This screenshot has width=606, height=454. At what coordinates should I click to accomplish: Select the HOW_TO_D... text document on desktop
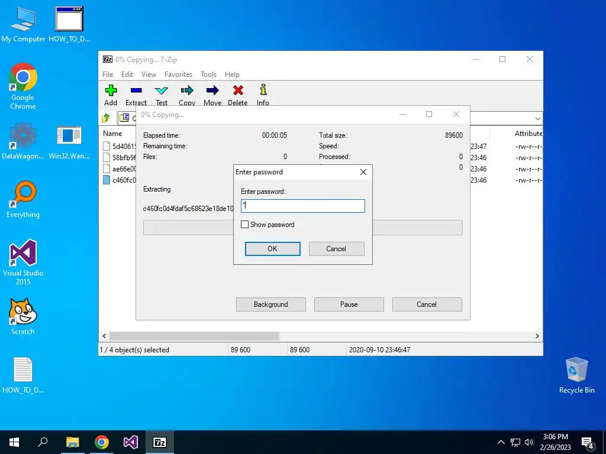click(23, 375)
